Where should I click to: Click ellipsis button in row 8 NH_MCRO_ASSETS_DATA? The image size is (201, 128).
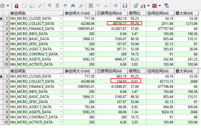(61, 112)
